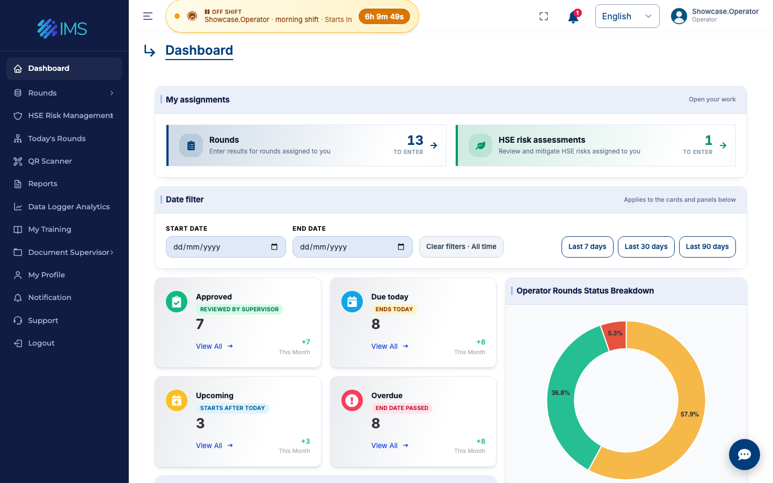Open HSE risk assessments arrow with 1 to enter

[723, 145]
